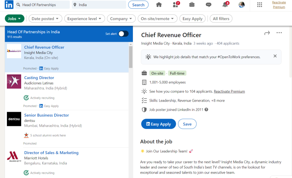292x178 pixels.
Task: Open the Senior Business Director job listing
Action: (47, 115)
